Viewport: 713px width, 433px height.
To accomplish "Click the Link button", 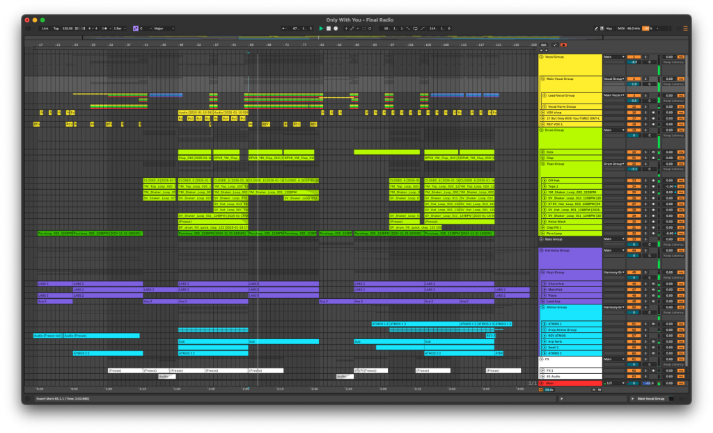I will click(45, 28).
